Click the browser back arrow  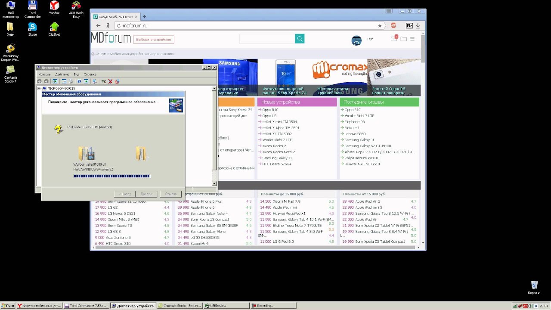(99, 25)
